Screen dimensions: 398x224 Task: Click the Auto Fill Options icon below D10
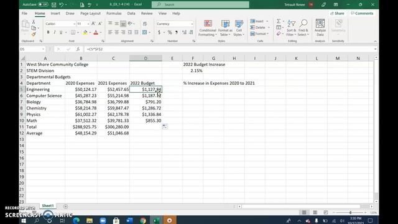[x=164, y=126]
